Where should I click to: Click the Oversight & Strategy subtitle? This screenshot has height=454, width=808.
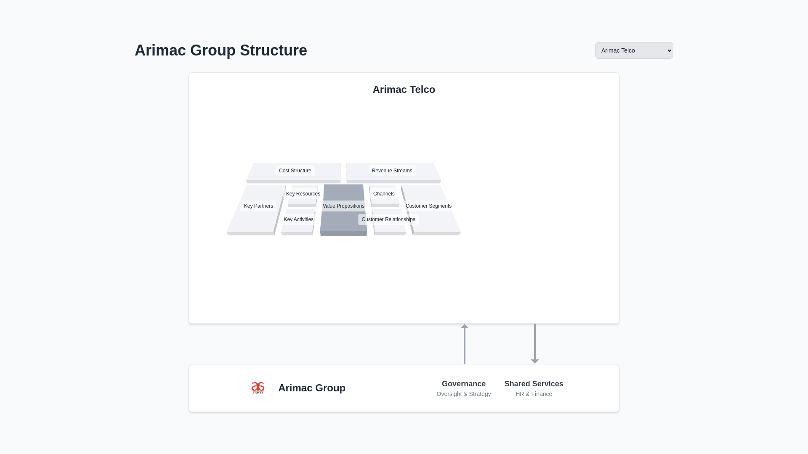tap(464, 394)
